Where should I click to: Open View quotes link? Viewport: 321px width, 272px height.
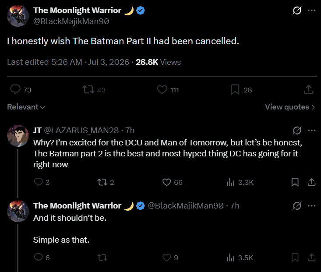click(290, 107)
